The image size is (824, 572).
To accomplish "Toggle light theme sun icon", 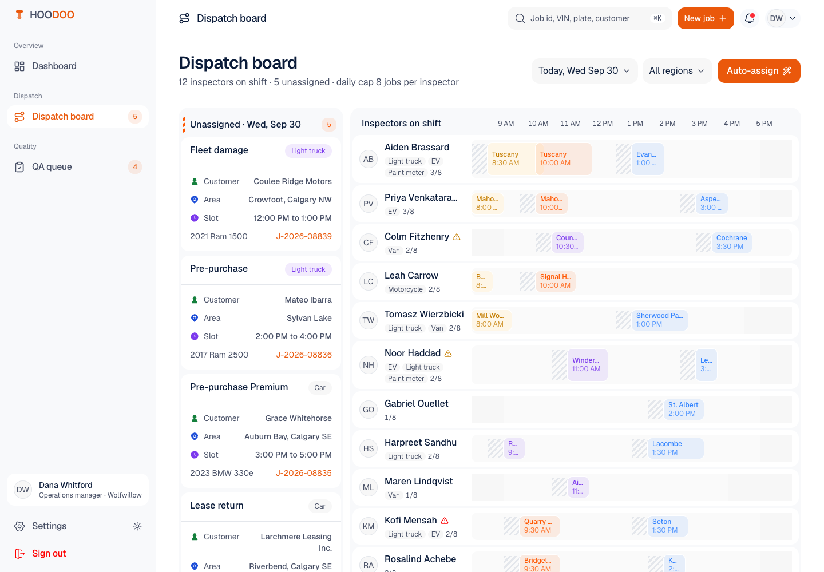I will [x=137, y=526].
